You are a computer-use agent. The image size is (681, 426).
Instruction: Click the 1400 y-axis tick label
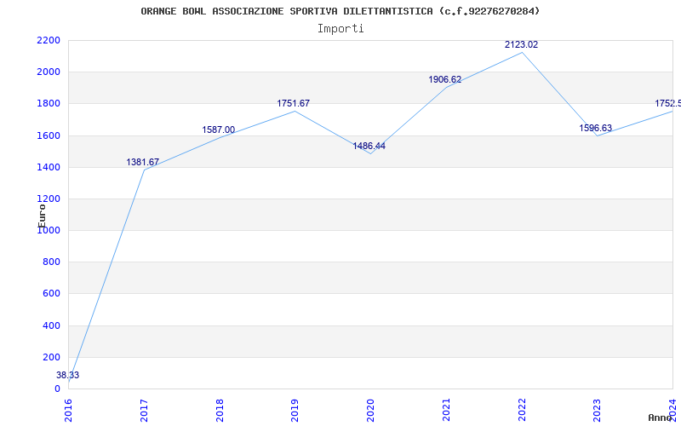pos(49,167)
